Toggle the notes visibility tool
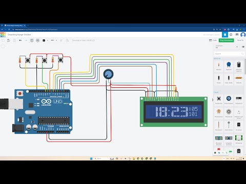 [37, 40]
